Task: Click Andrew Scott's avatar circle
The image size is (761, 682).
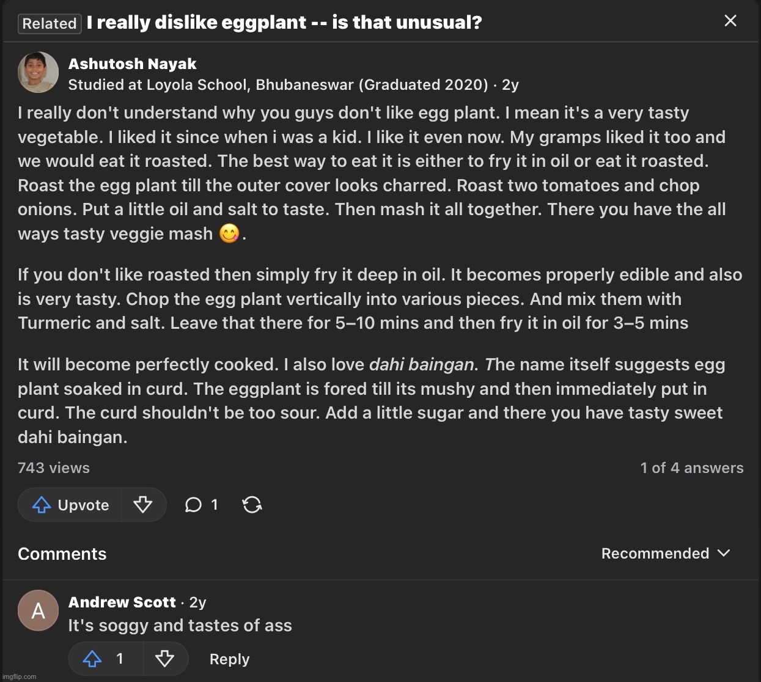Action: point(38,610)
